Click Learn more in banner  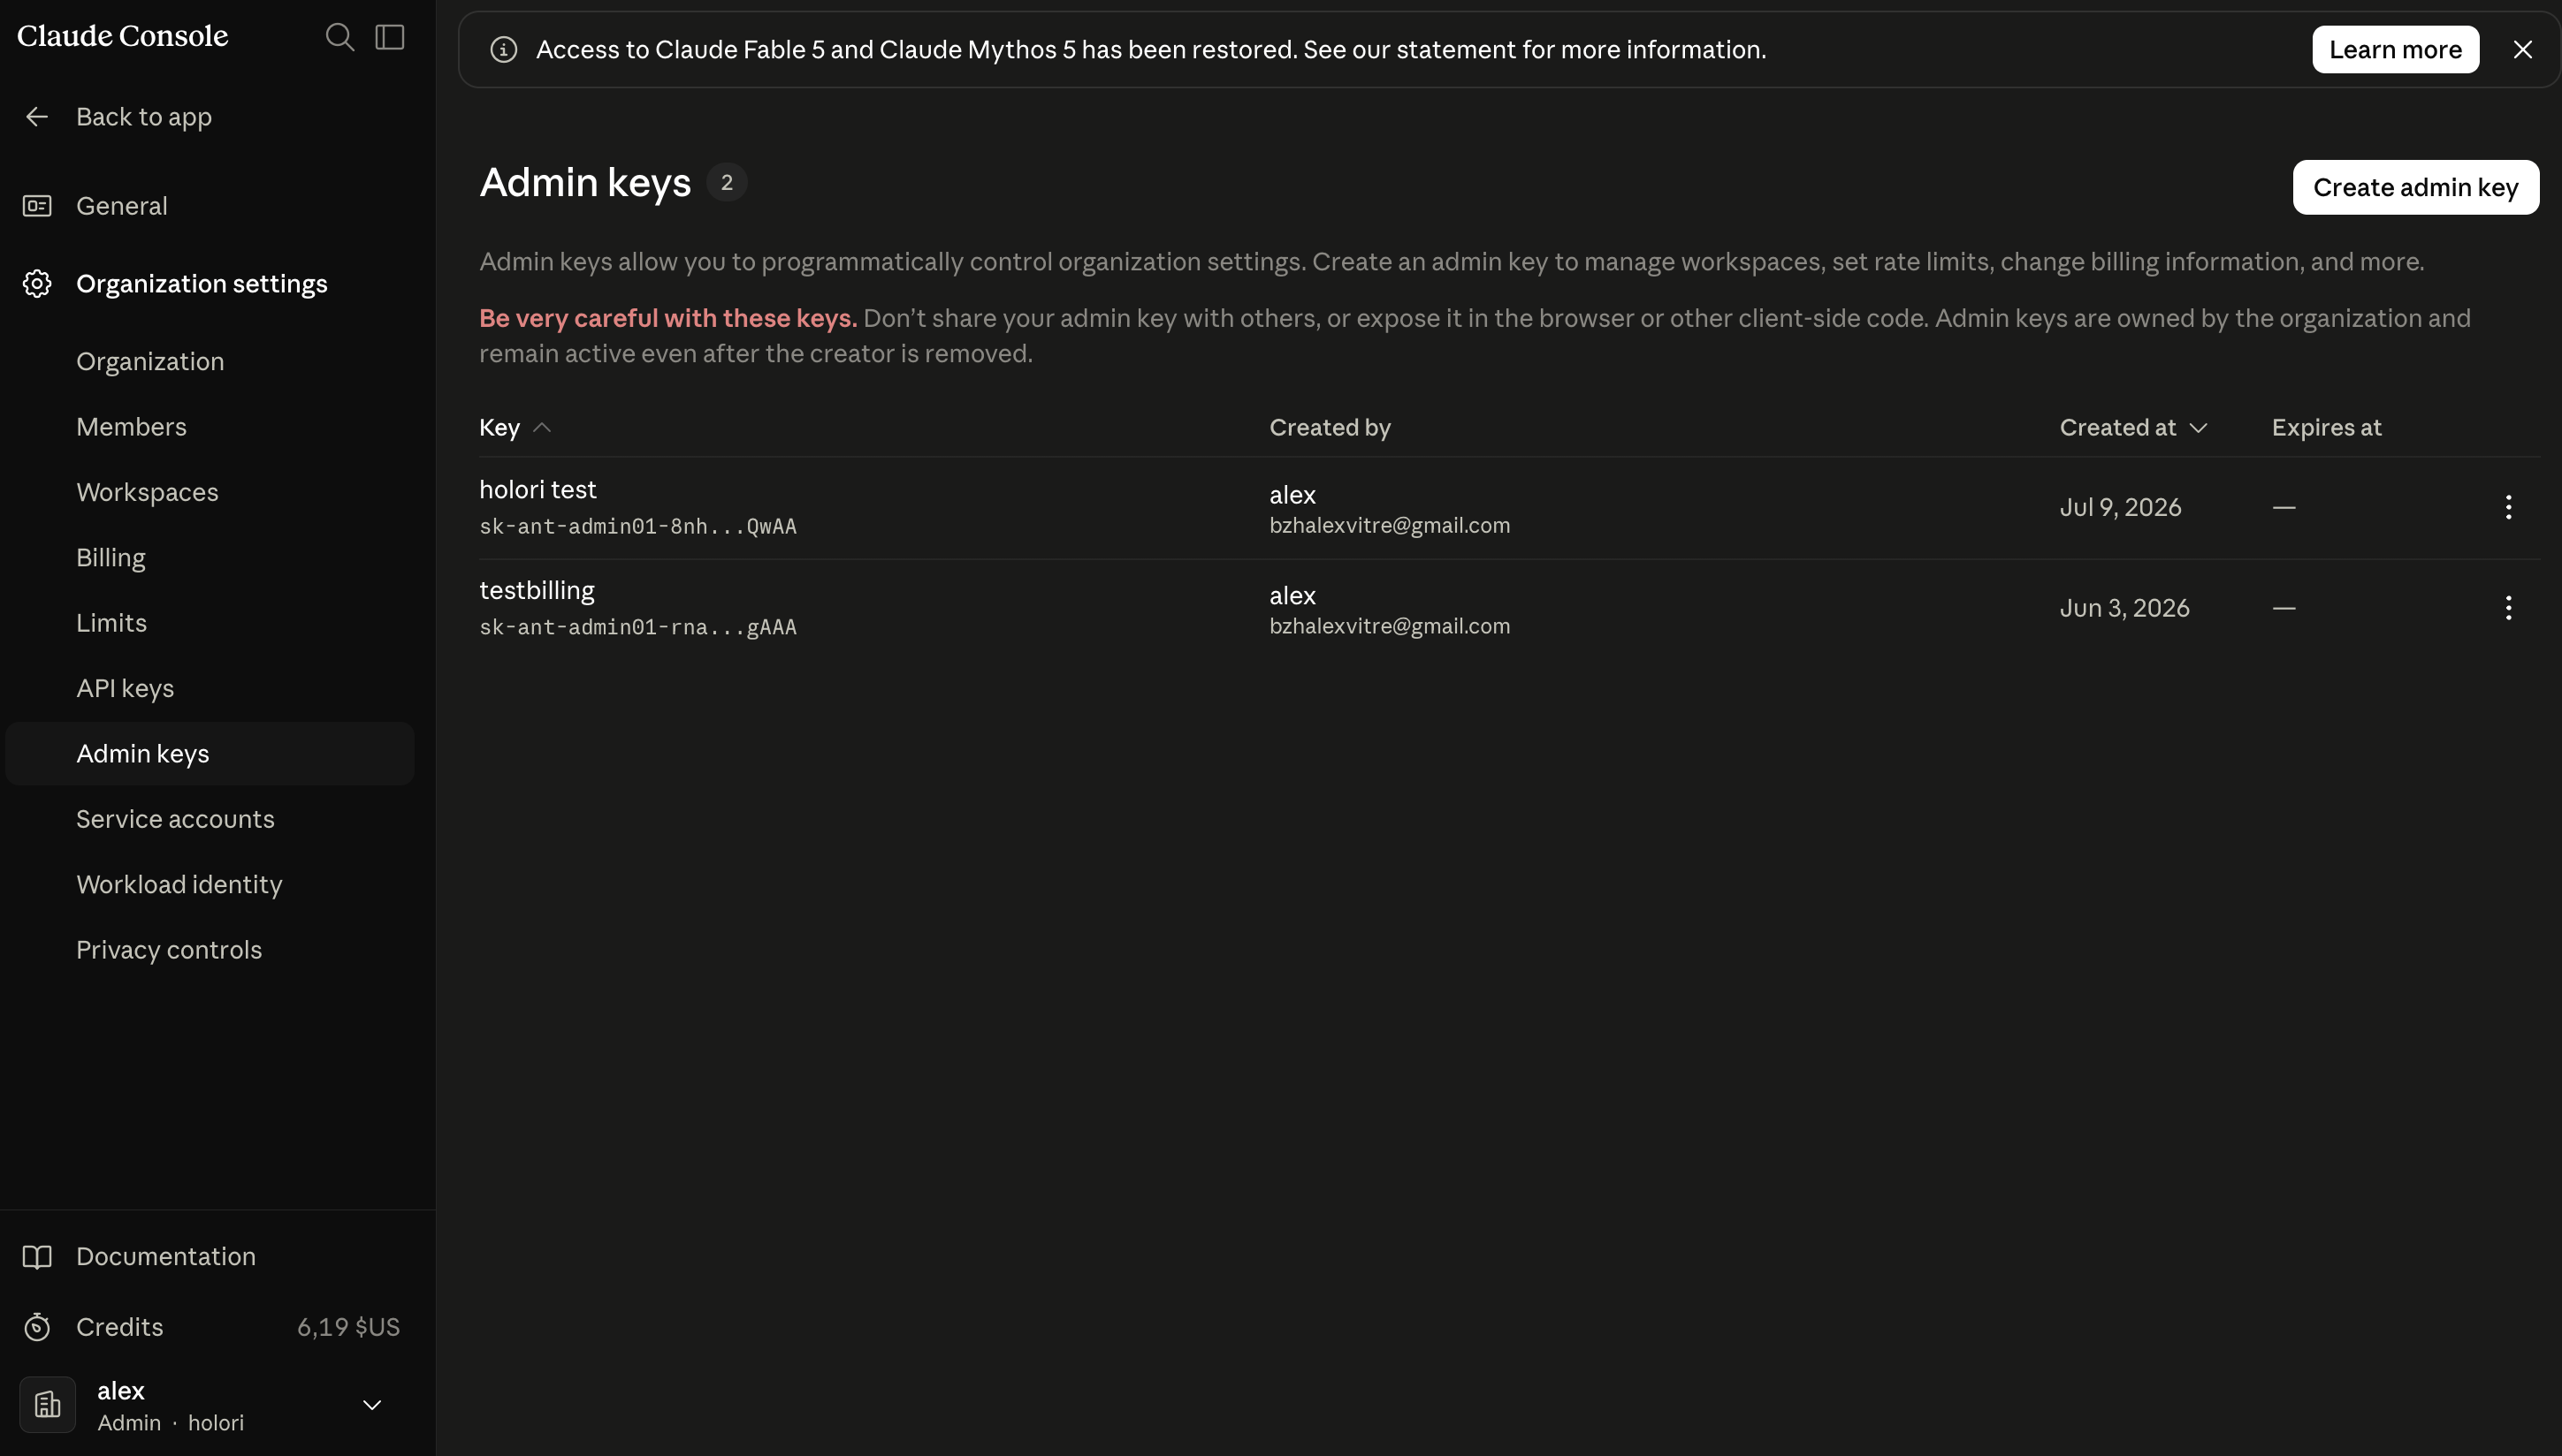tap(2395, 50)
